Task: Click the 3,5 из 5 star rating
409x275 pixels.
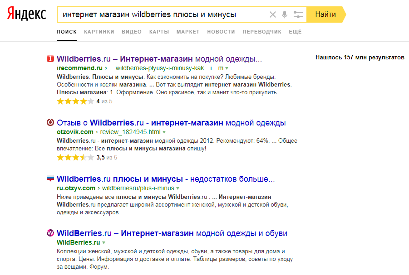Action: click(x=87, y=158)
